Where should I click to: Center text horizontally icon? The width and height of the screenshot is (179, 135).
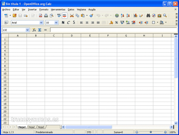click(x=87, y=22)
